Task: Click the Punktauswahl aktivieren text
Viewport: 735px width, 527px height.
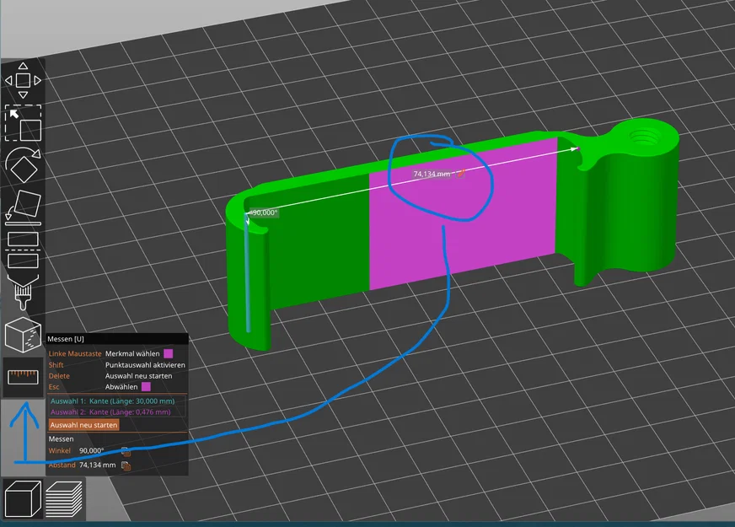Action: pos(145,365)
